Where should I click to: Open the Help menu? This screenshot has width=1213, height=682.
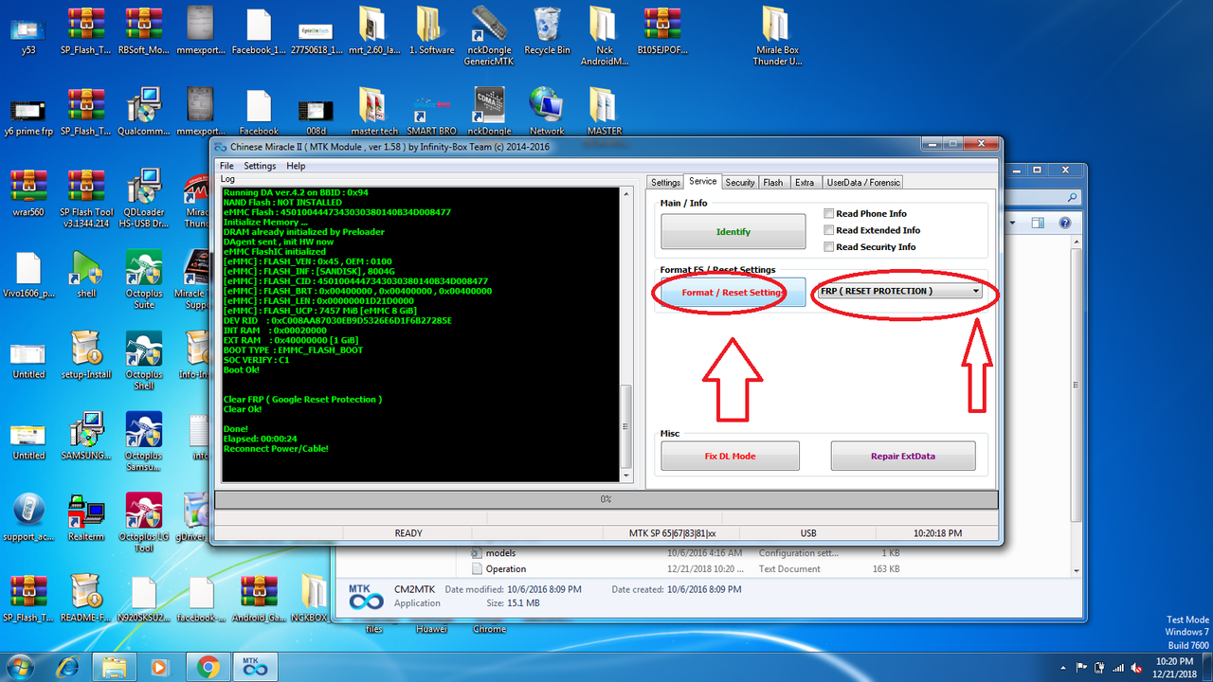pos(296,166)
